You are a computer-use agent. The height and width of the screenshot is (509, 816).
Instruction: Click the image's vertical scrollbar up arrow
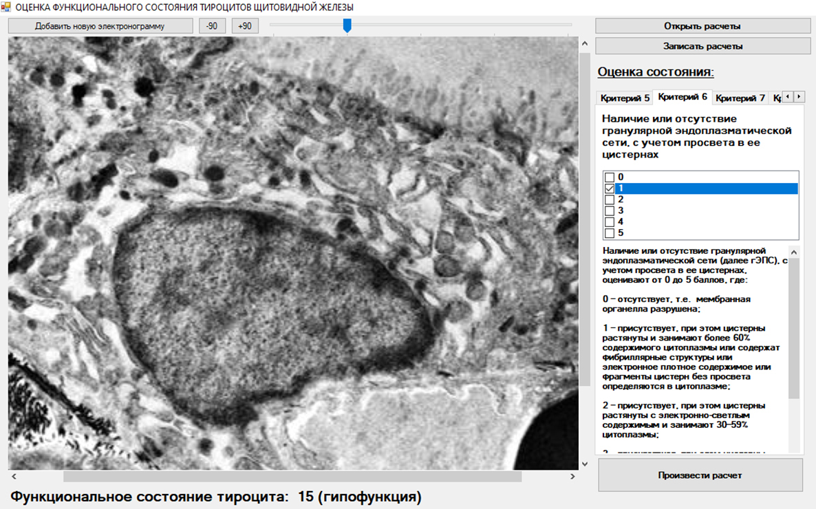point(585,44)
